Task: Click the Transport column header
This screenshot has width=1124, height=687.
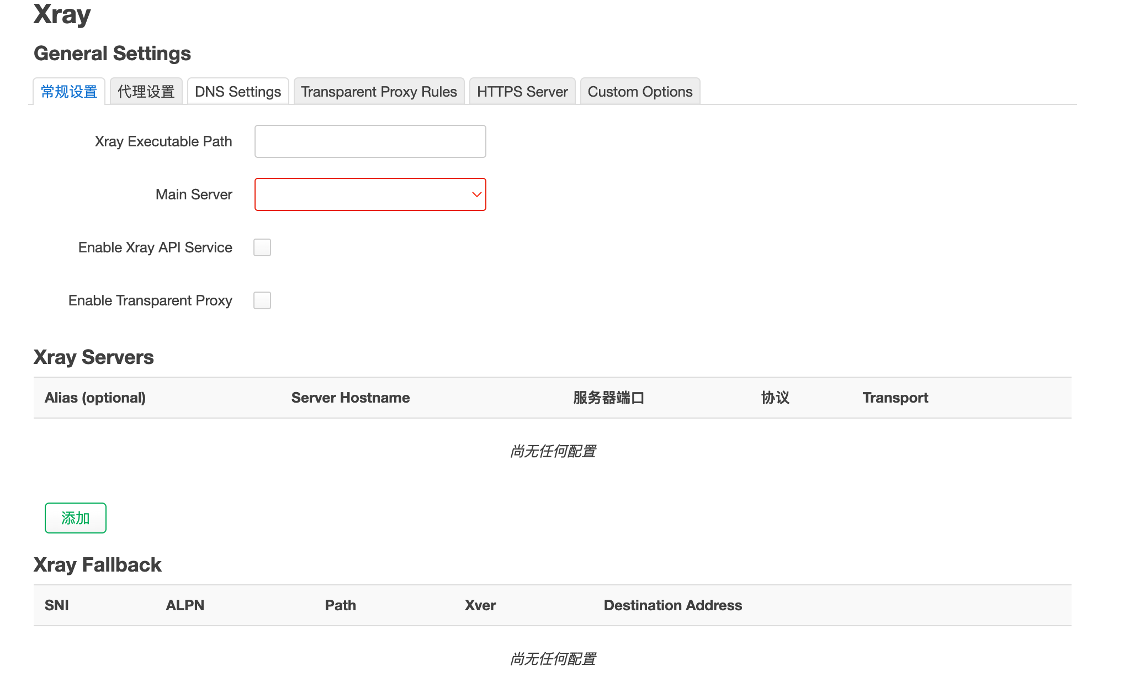Action: pos(895,398)
